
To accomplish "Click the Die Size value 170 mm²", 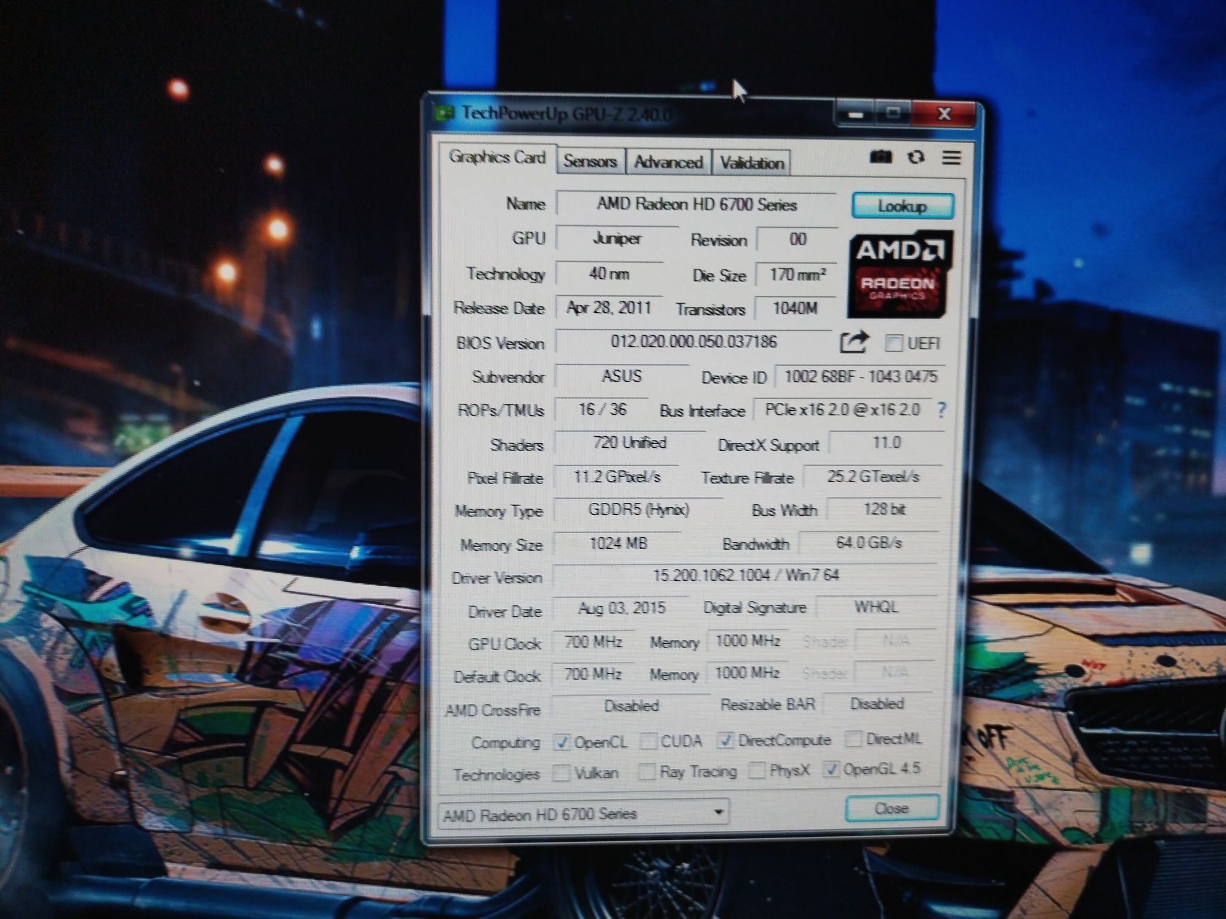I will tap(797, 274).
